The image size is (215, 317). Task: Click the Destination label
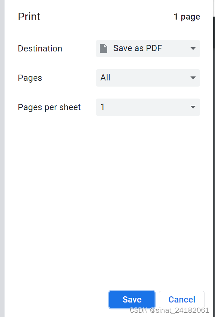pos(40,48)
